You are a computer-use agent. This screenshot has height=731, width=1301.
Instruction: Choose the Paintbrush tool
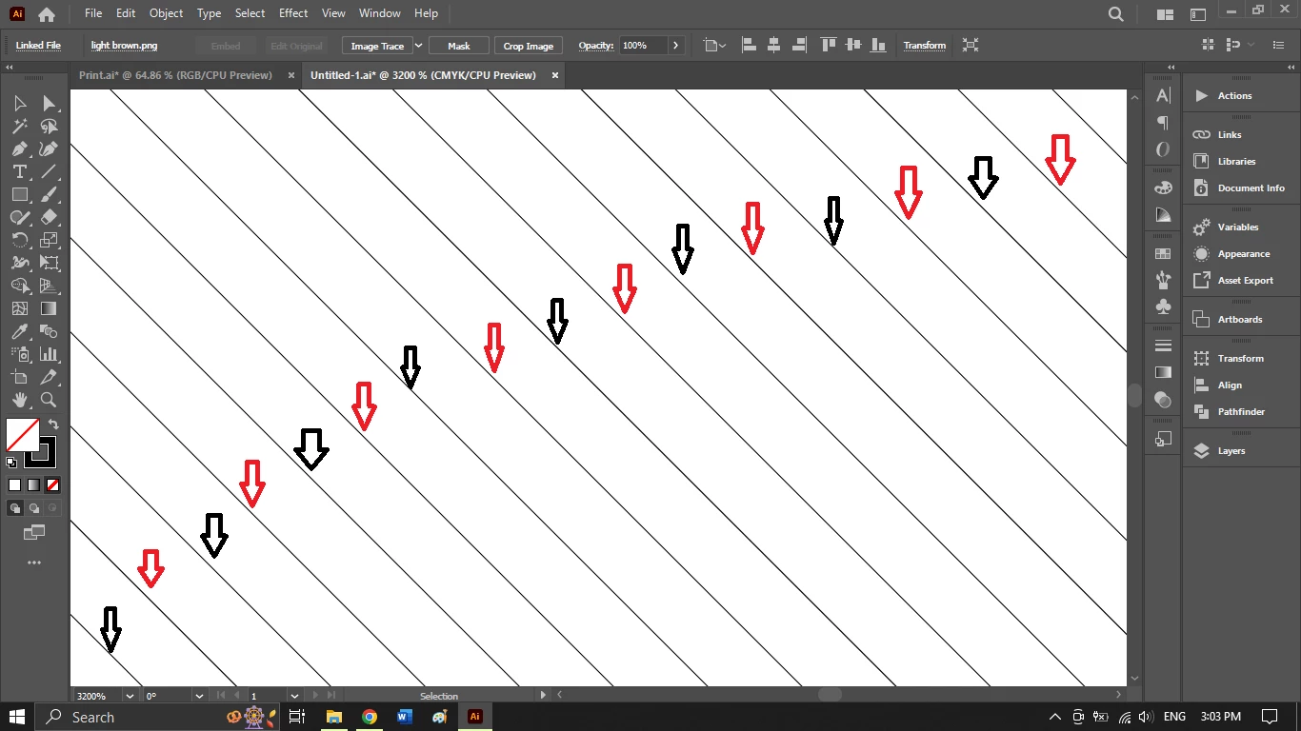(x=49, y=194)
